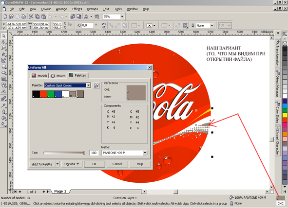Open the Effects menu
This screenshot has height=208, width=288.
(x=77, y=9)
